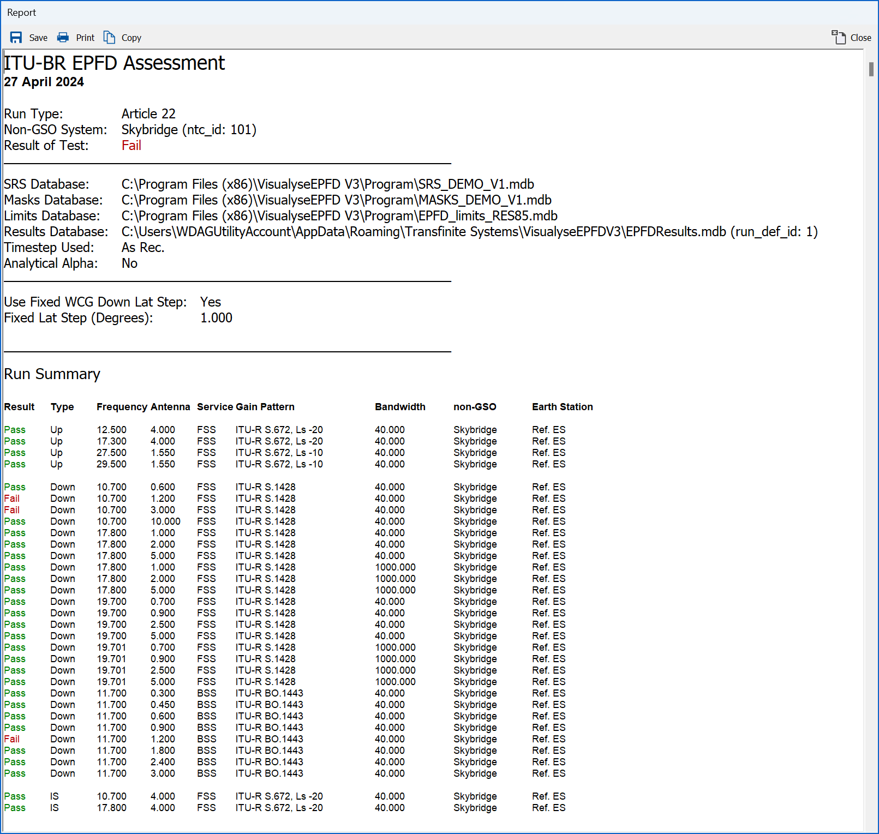Click the 'Antenna' column header

170,407
